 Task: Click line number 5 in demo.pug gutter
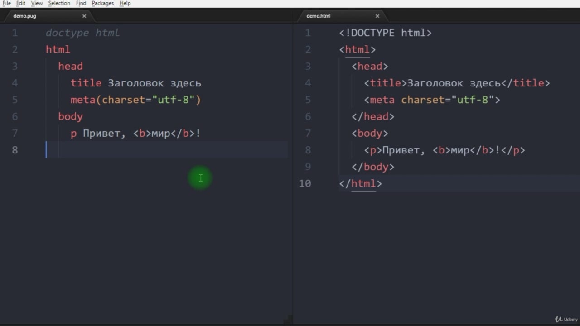tap(15, 100)
